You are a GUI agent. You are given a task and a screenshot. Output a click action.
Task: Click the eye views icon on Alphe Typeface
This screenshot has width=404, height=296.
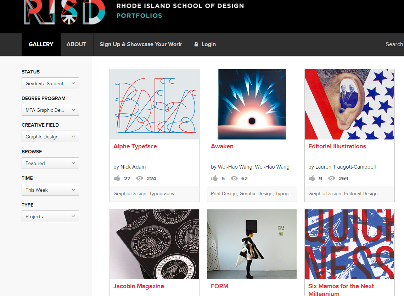[139, 178]
